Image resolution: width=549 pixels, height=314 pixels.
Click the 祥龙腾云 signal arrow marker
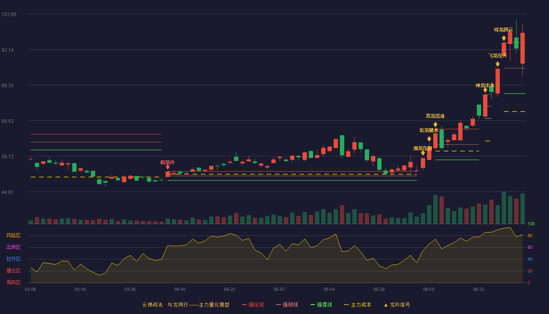(504, 38)
